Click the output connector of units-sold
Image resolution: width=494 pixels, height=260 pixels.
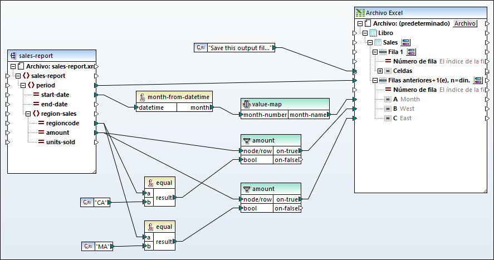click(97, 142)
